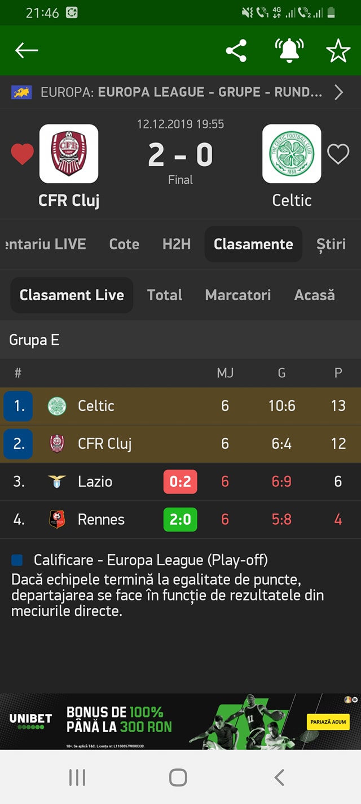Open the H2H tab

tap(177, 244)
